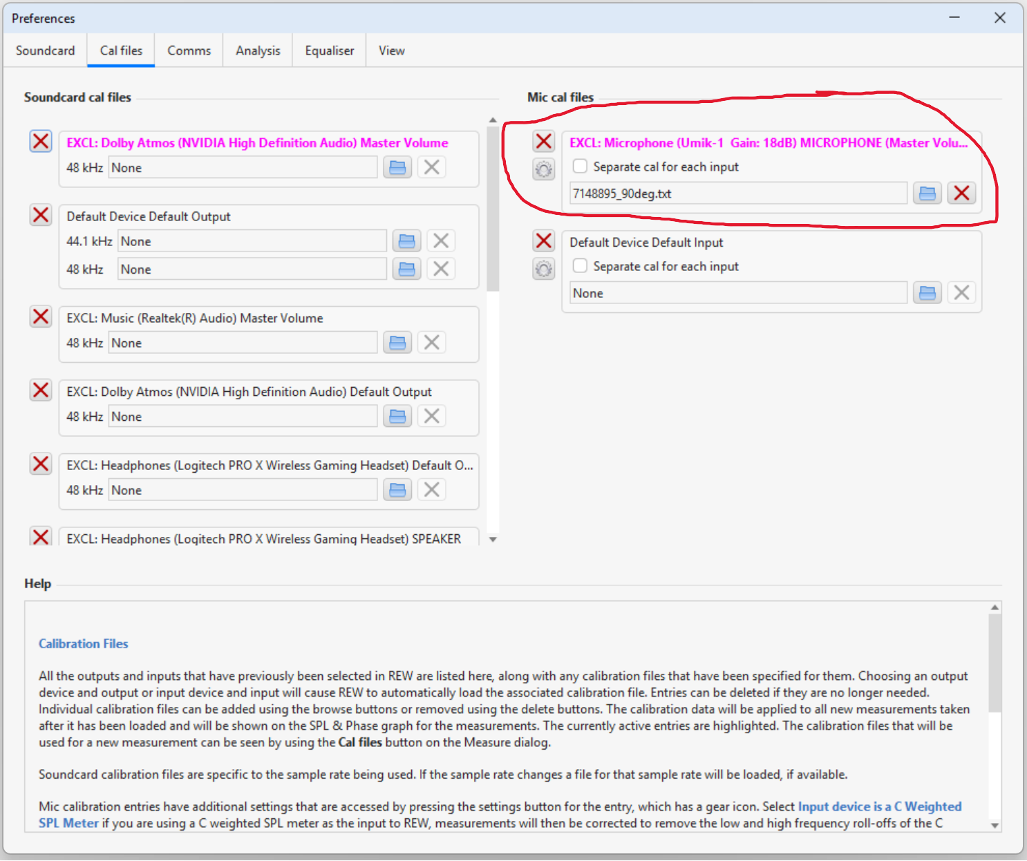Open the Equaliser tab
This screenshot has width=1027, height=861.
pos(330,50)
